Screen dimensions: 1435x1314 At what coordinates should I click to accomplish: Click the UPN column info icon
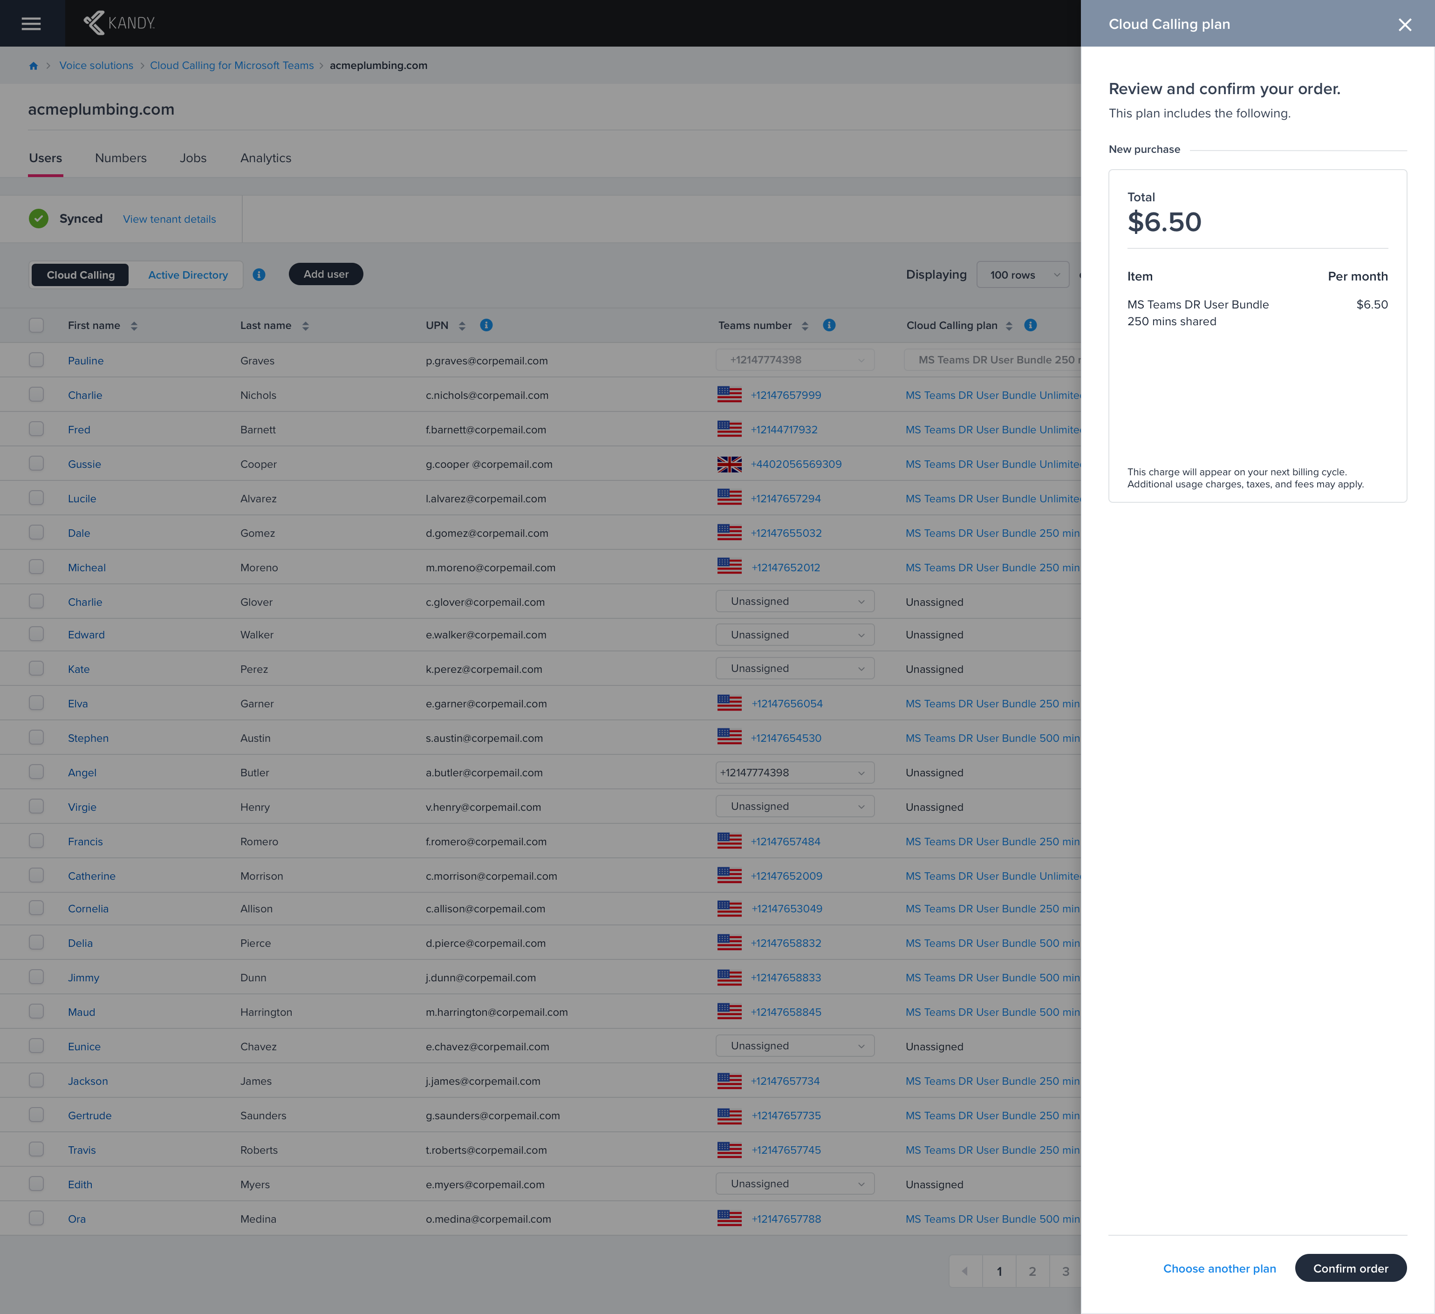click(486, 325)
